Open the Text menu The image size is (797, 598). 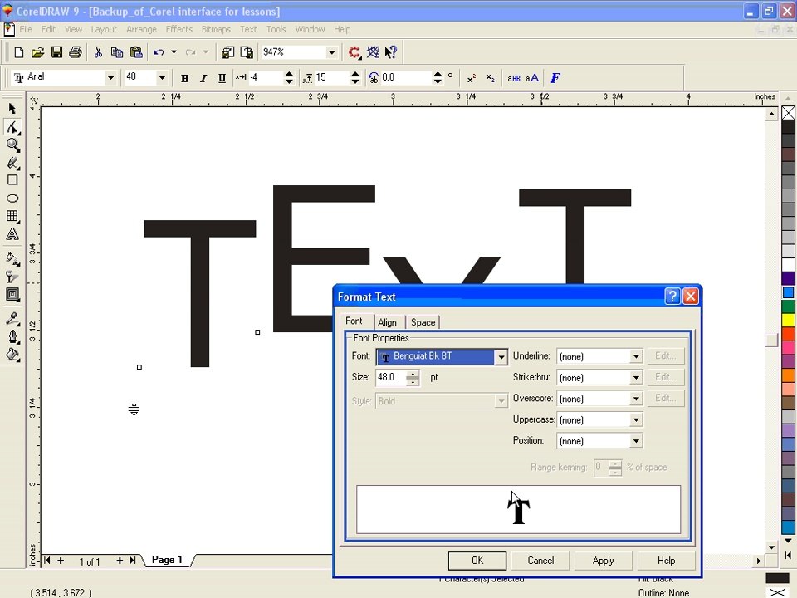(x=248, y=30)
